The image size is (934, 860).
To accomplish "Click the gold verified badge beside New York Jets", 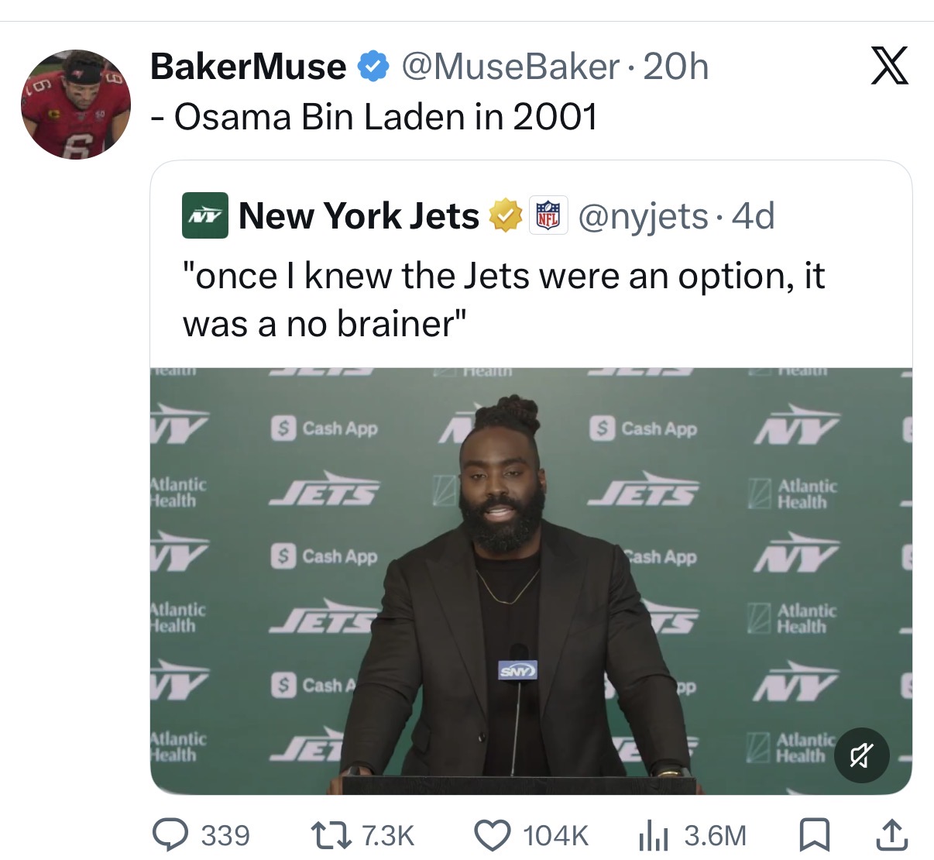I will tap(504, 215).
